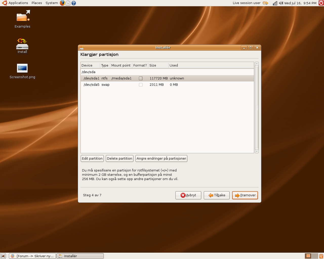This screenshot has height=259, width=324.
Task: Select the /dev/sda disk row
Action: (167, 72)
